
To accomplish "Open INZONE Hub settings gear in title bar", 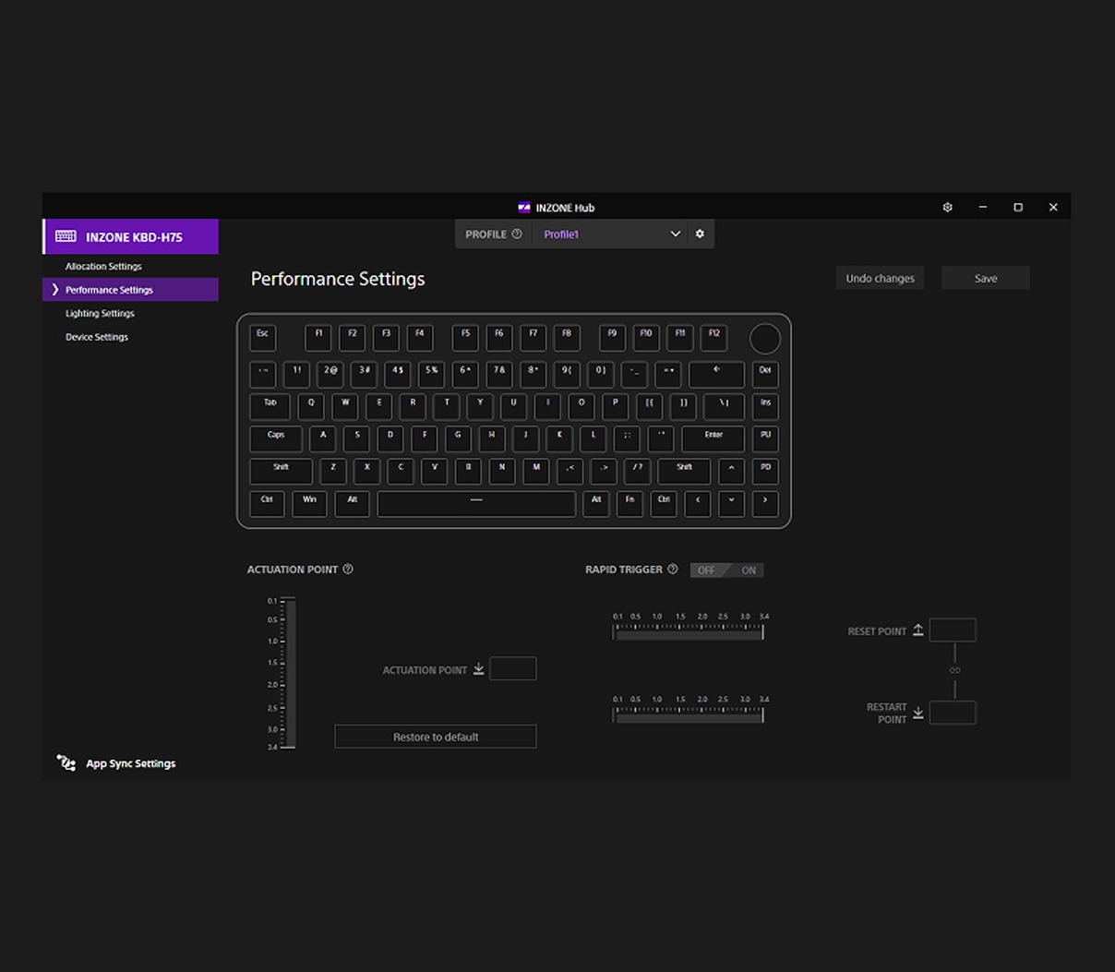I will [947, 208].
